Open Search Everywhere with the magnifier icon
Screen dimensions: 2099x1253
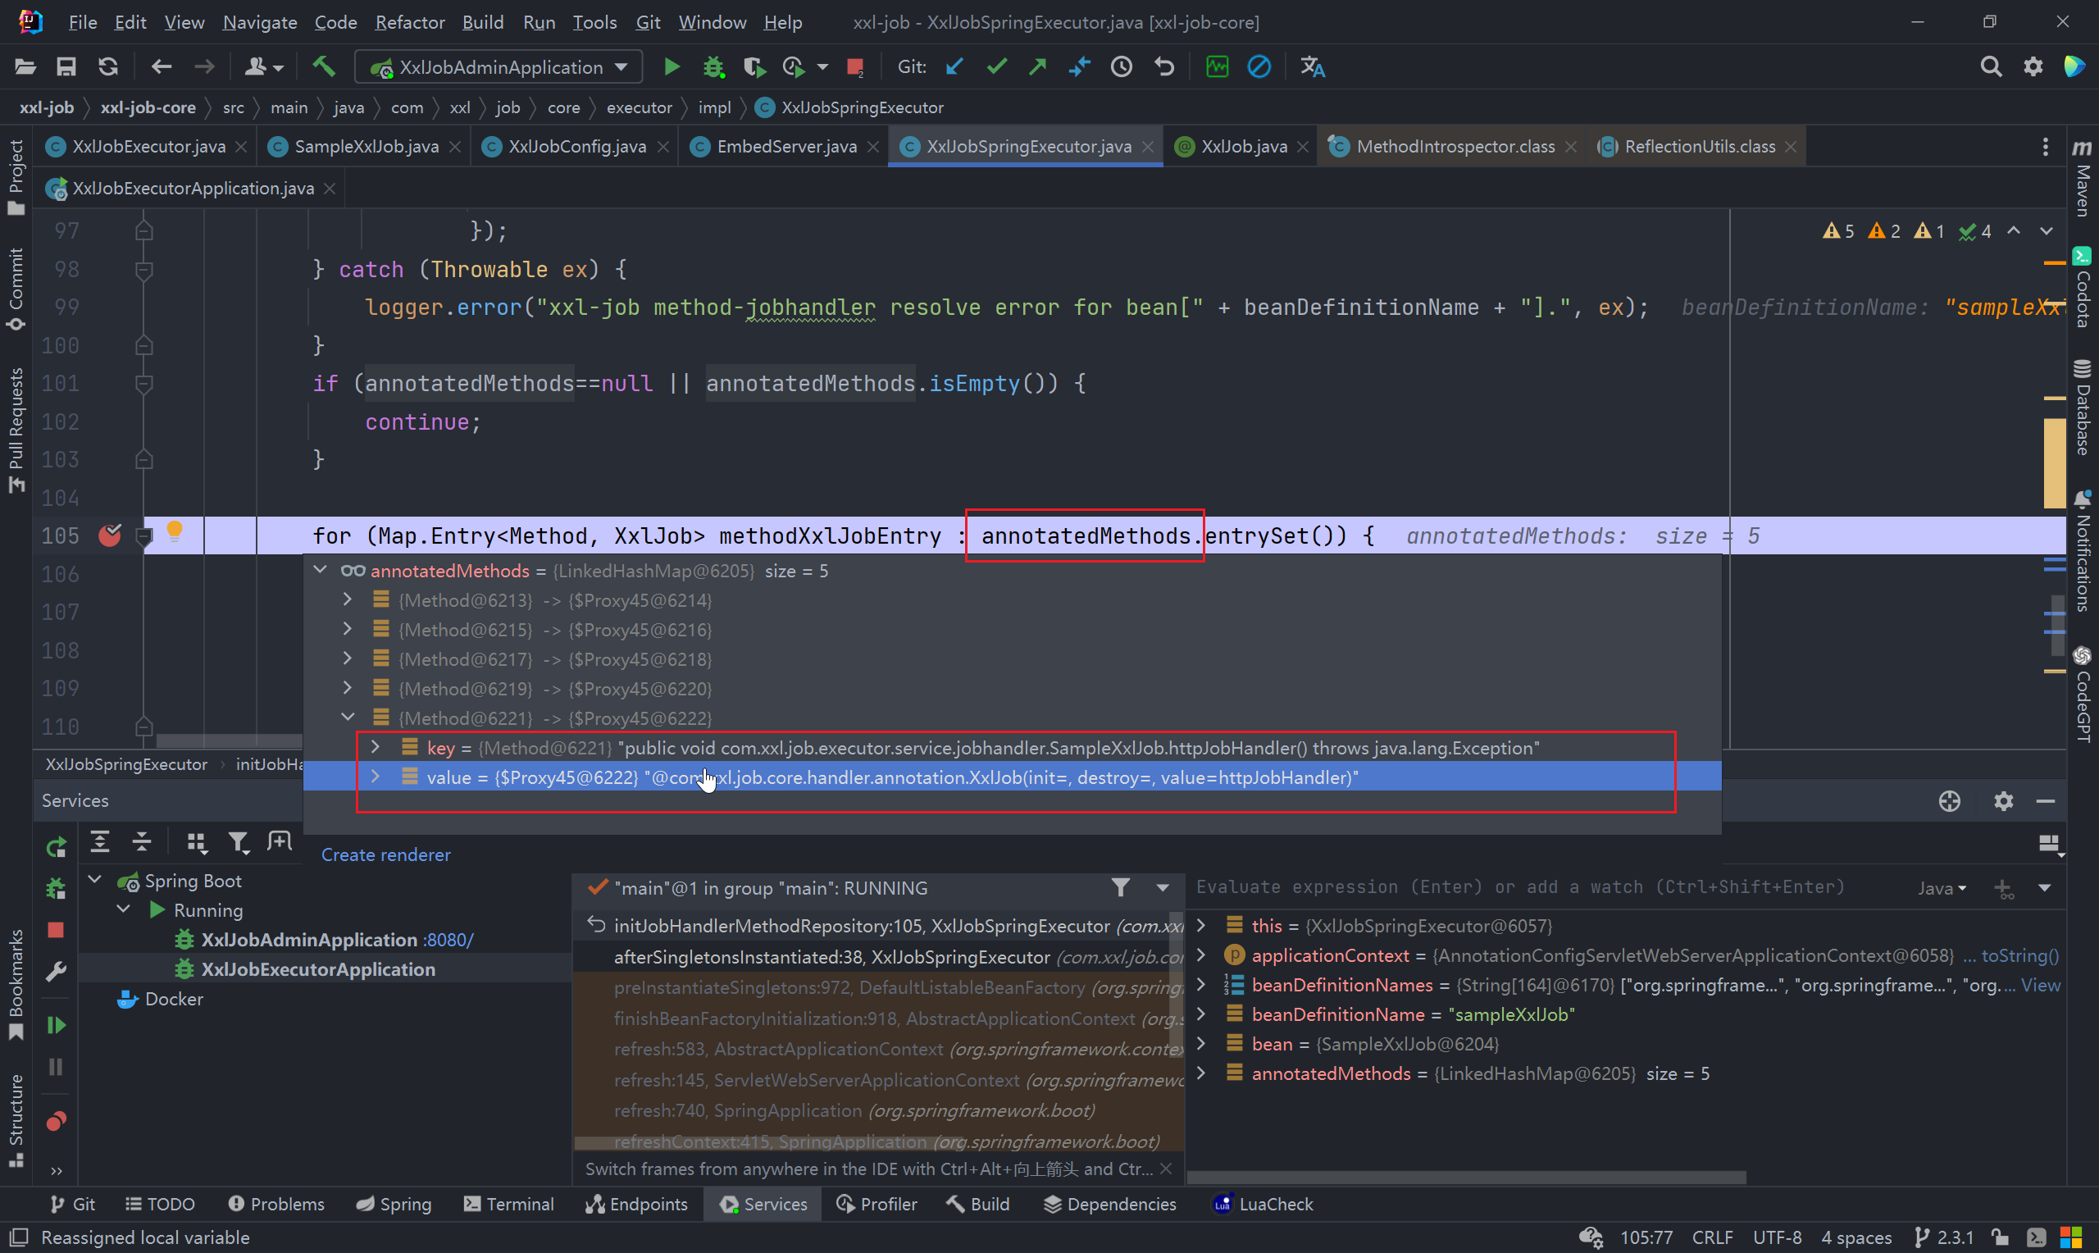coord(1990,66)
